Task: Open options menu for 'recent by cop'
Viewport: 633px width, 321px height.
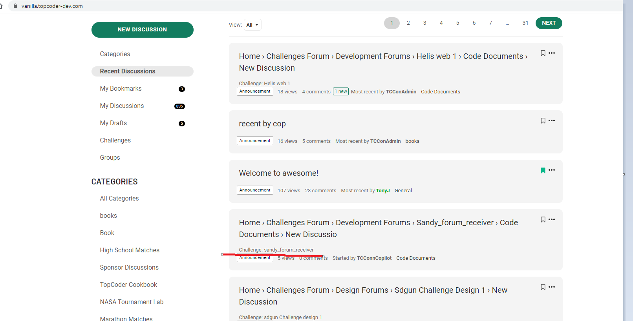Action: 552,120
